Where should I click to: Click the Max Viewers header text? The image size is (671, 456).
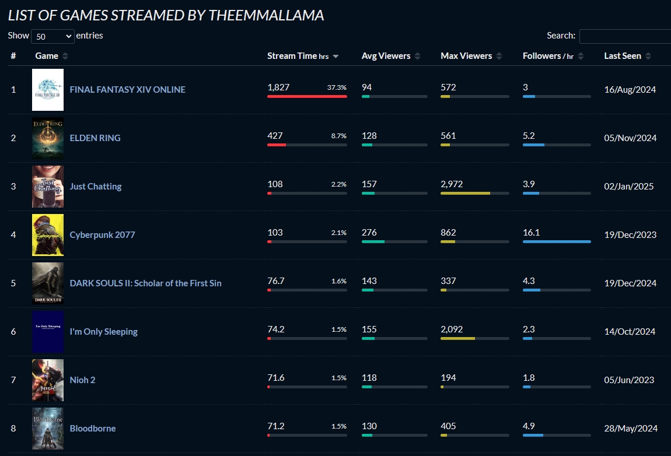click(466, 56)
